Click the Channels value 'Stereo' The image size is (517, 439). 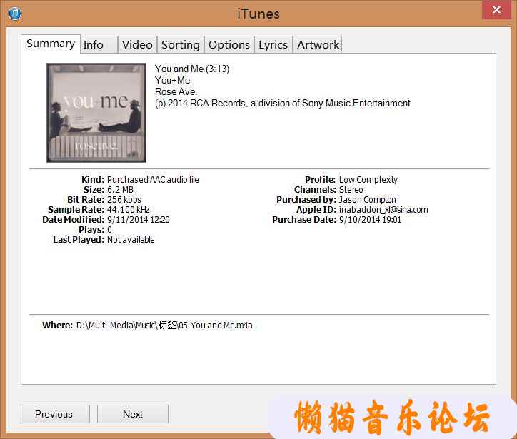[351, 189]
